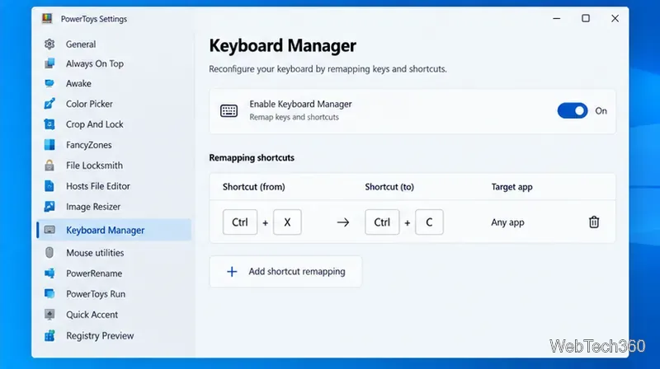
Task: Click the keyboard icon beside Enable Keyboard Manager
Action: tap(229, 110)
